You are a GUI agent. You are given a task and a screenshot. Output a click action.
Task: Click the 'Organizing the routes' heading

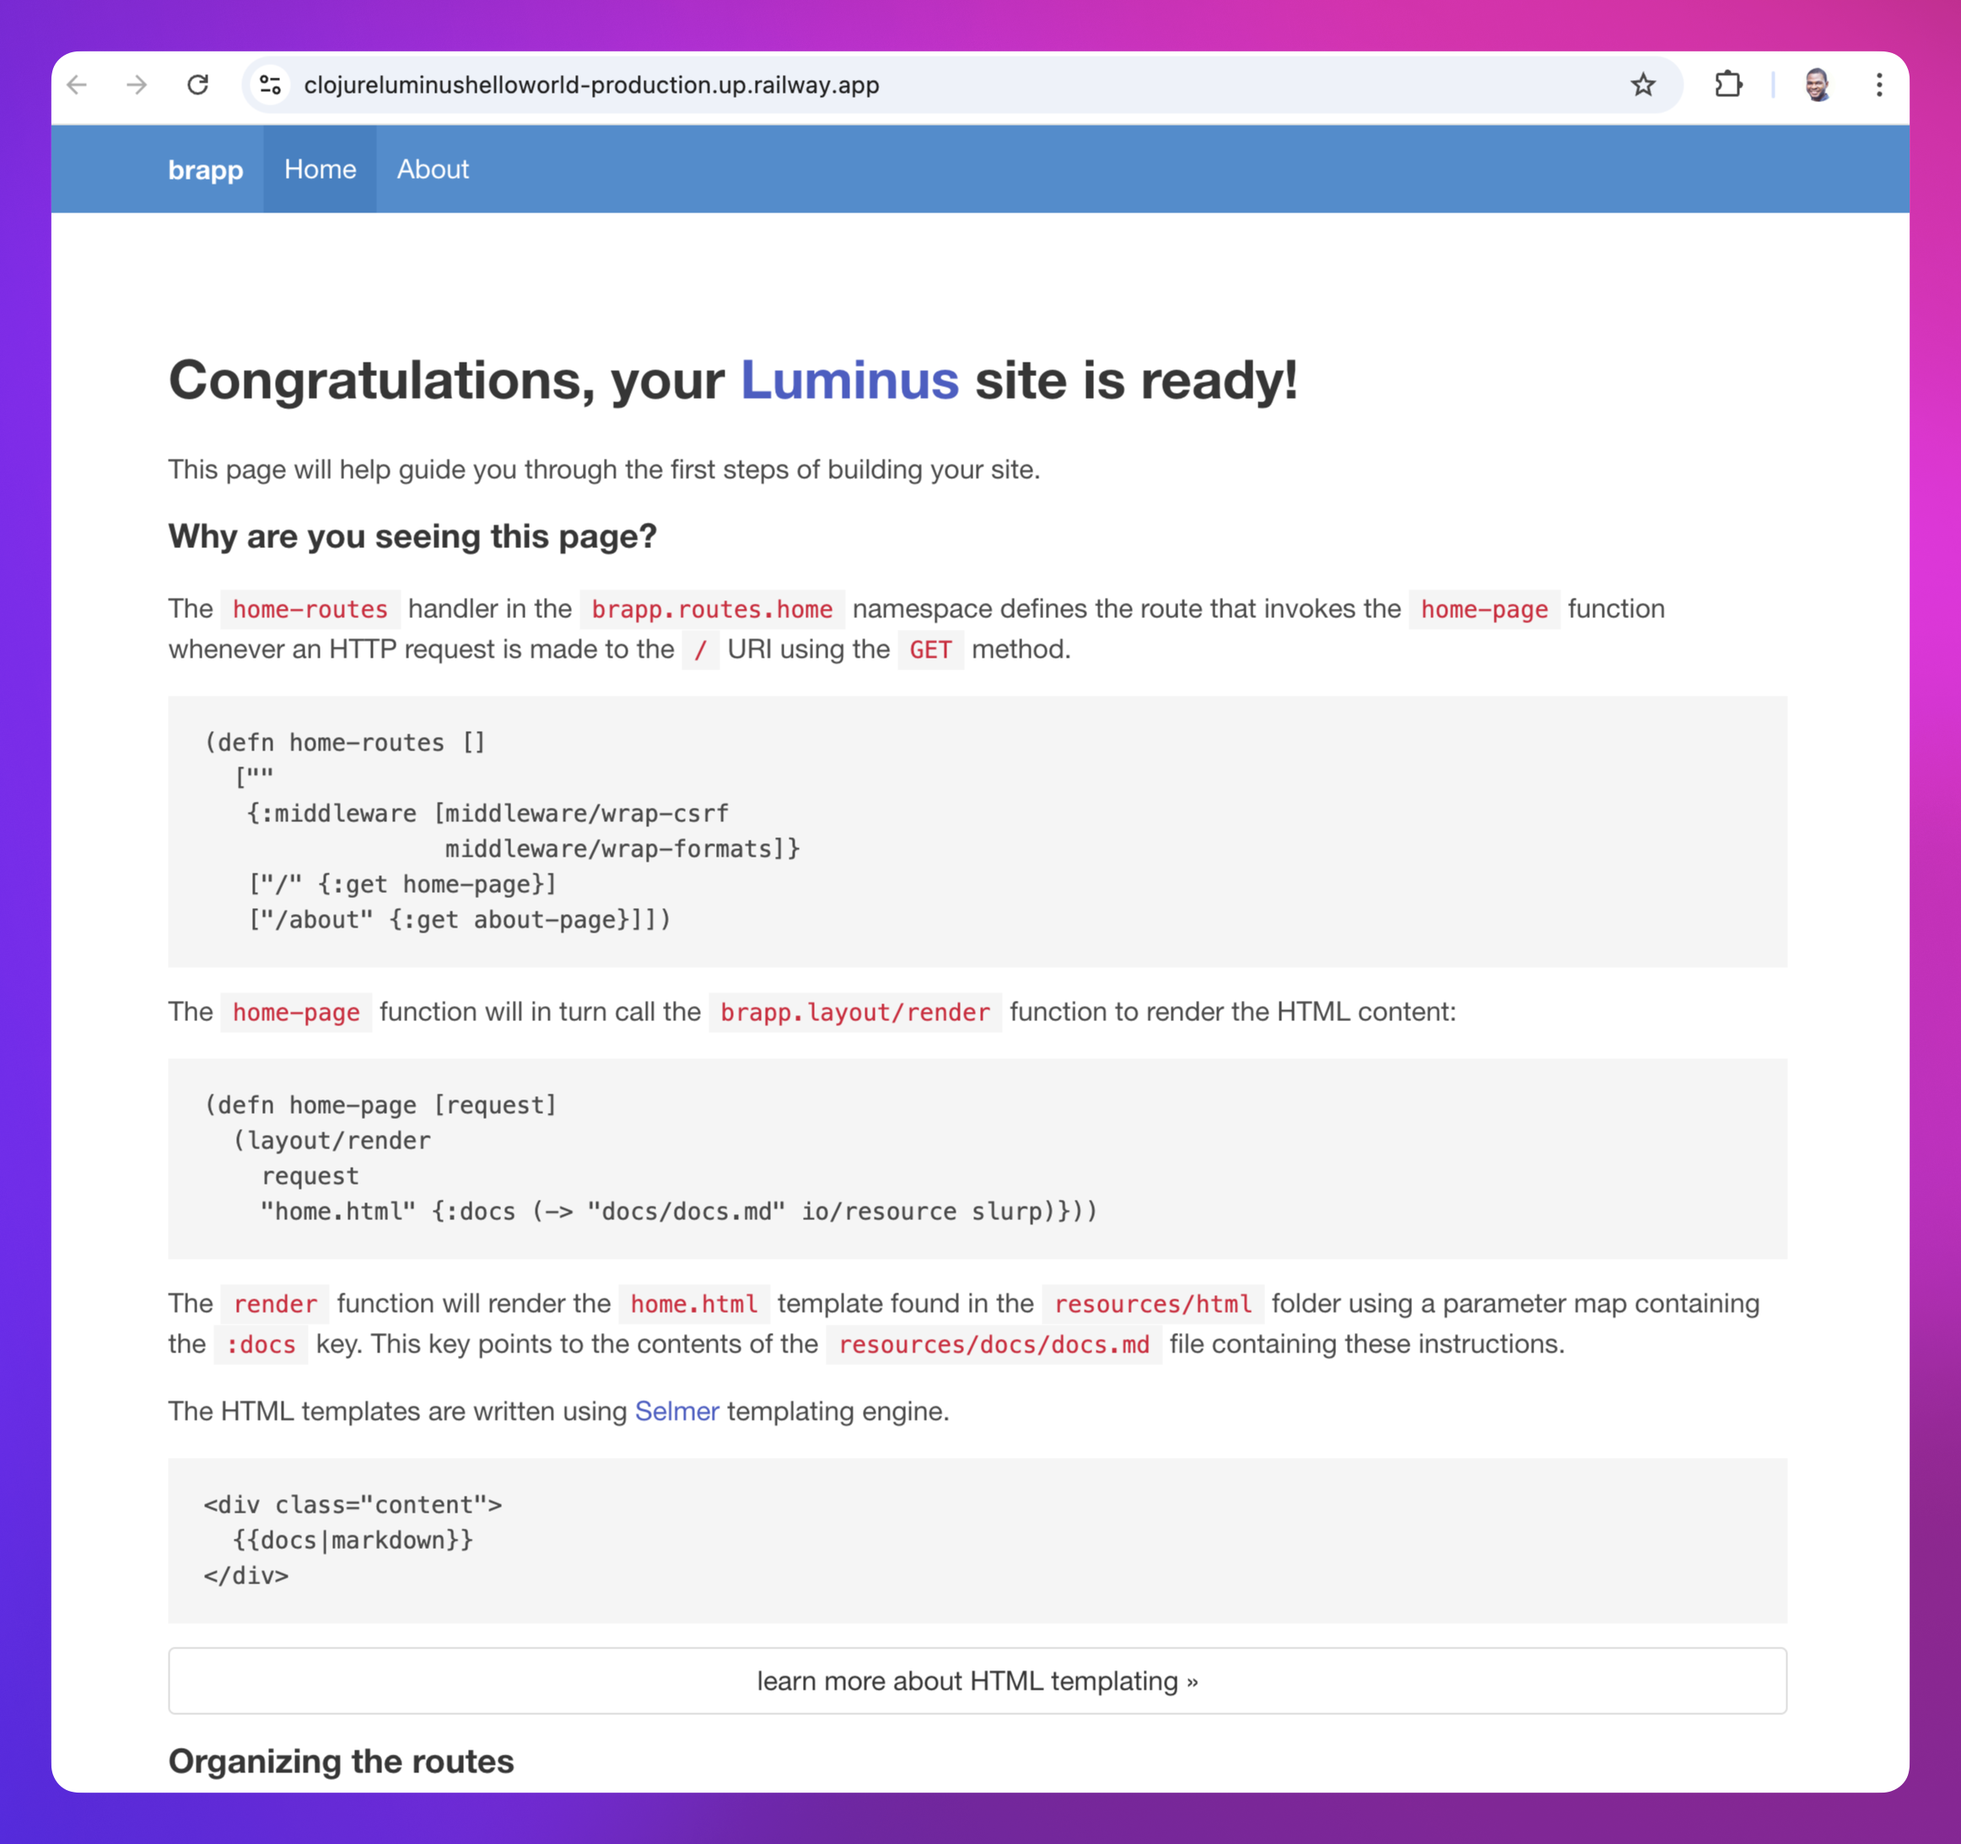(x=342, y=1761)
